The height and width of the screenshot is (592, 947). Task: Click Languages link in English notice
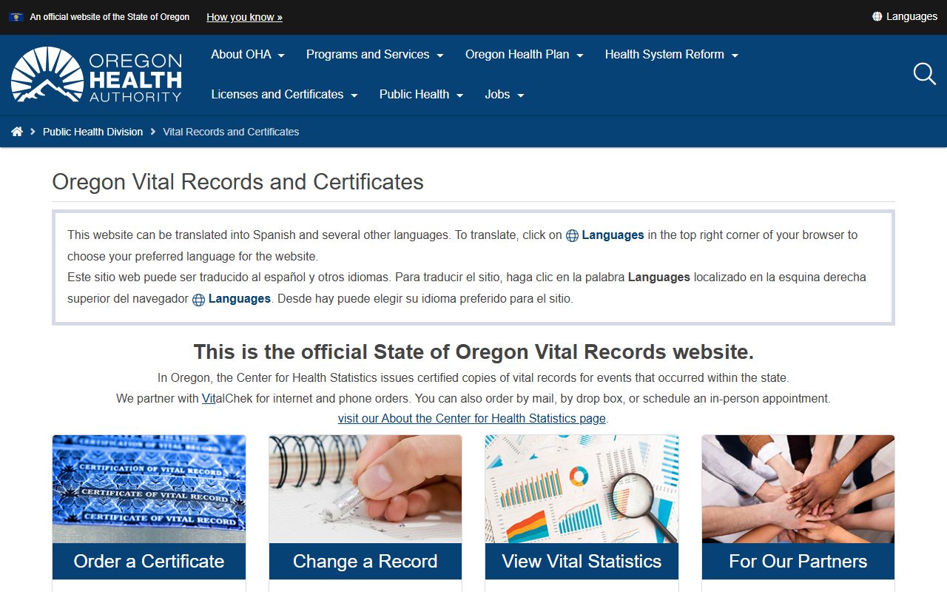pyautogui.click(x=613, y=235)
